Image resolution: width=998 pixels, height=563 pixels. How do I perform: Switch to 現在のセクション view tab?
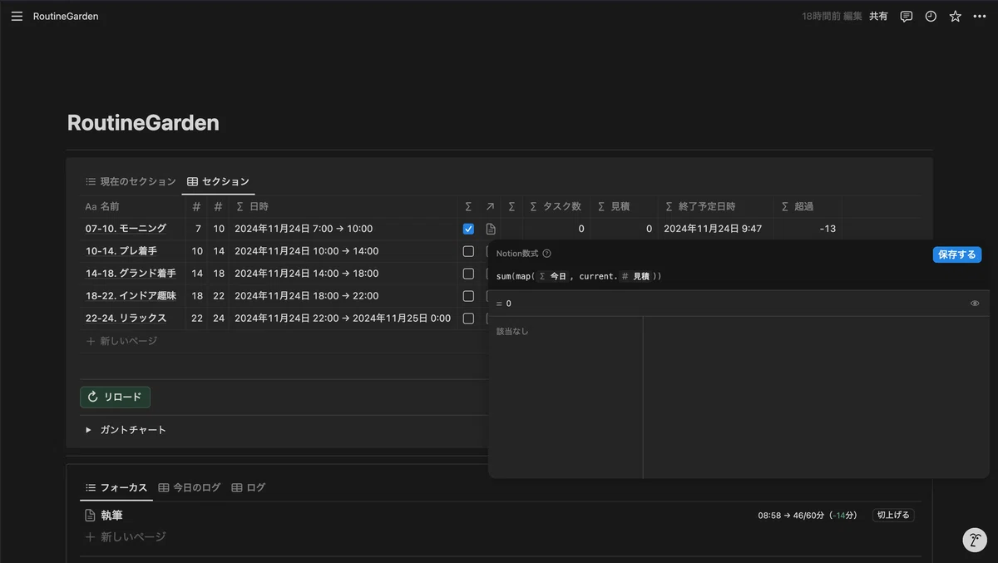coord(131,181)
